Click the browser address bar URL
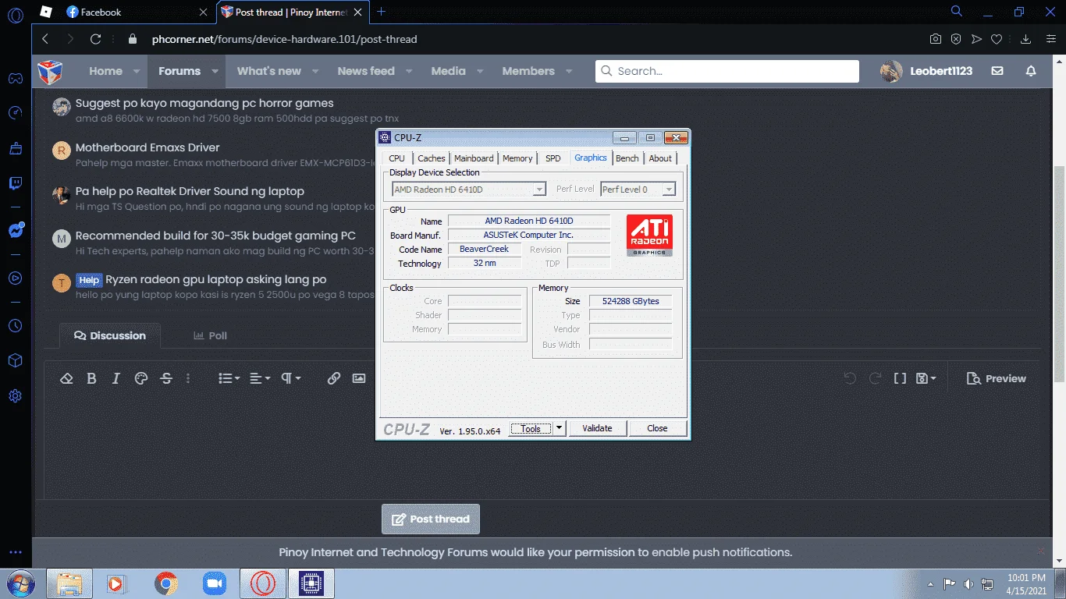This screenshot has width=1066, height=599. click(284, 39)
